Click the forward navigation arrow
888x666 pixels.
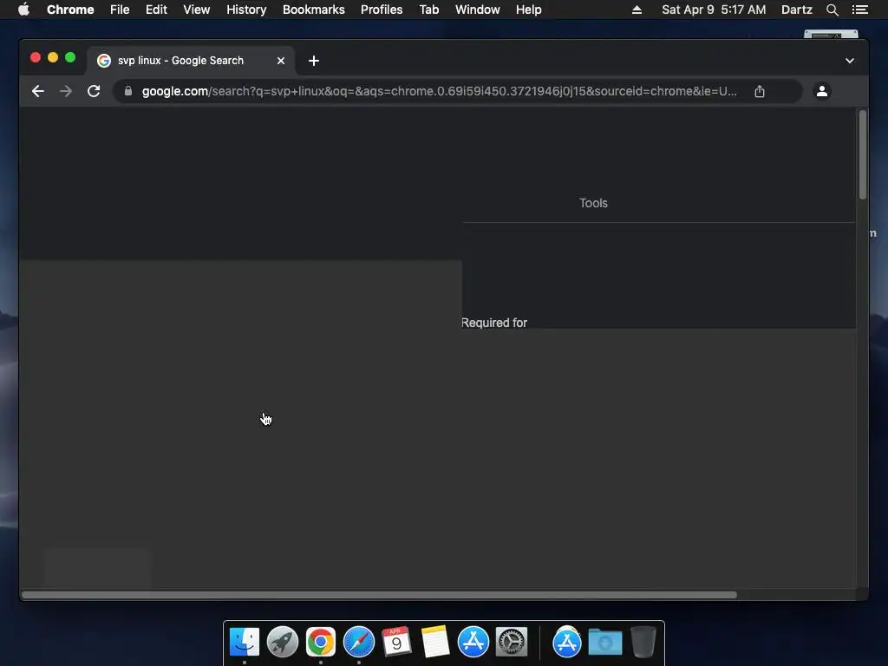click(x=66, y=91)
